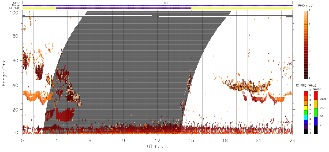Screen dimensions: 329x152
Task: Click the UT hours axis title
Action: point(157,146)
